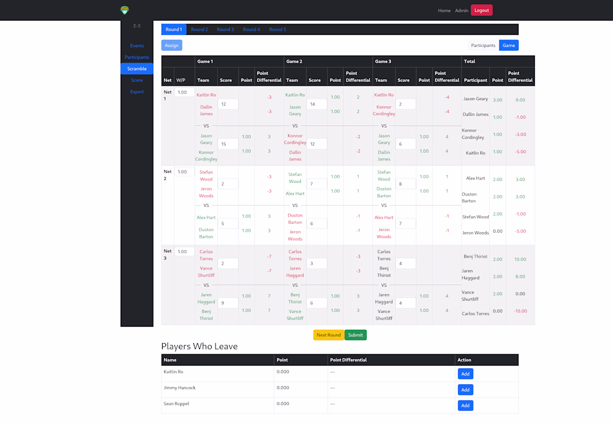The image size is (613, 425).
Task: Click Add for Kaitlin Ro
Action: (465, 374)
